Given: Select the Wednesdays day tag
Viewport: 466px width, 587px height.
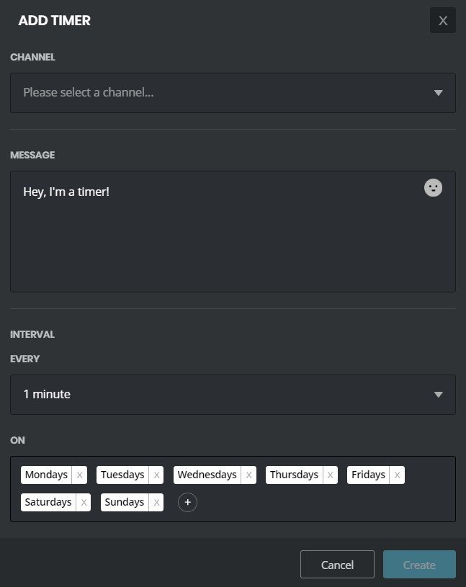Looking at the screenshot, I should (x=207, y=475).
